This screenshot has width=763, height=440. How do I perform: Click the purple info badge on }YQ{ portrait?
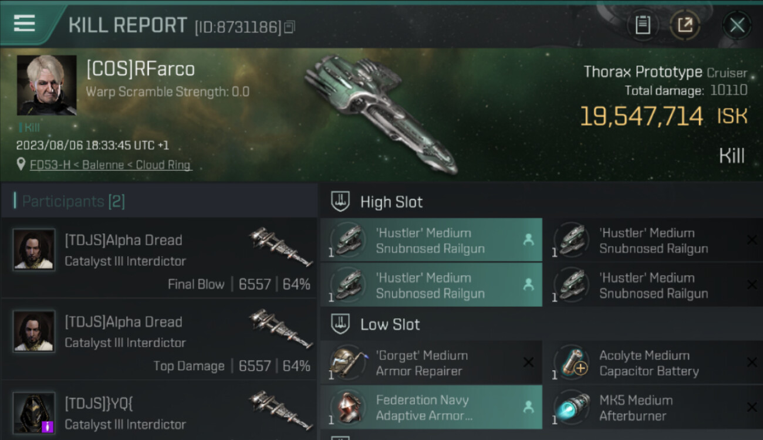tap(48, 427)
